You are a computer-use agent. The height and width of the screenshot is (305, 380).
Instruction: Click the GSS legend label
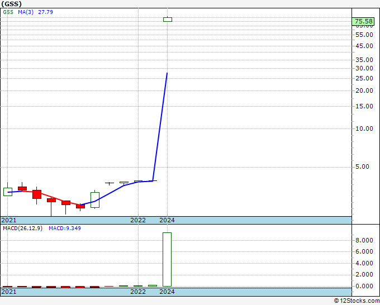(8, 12)
